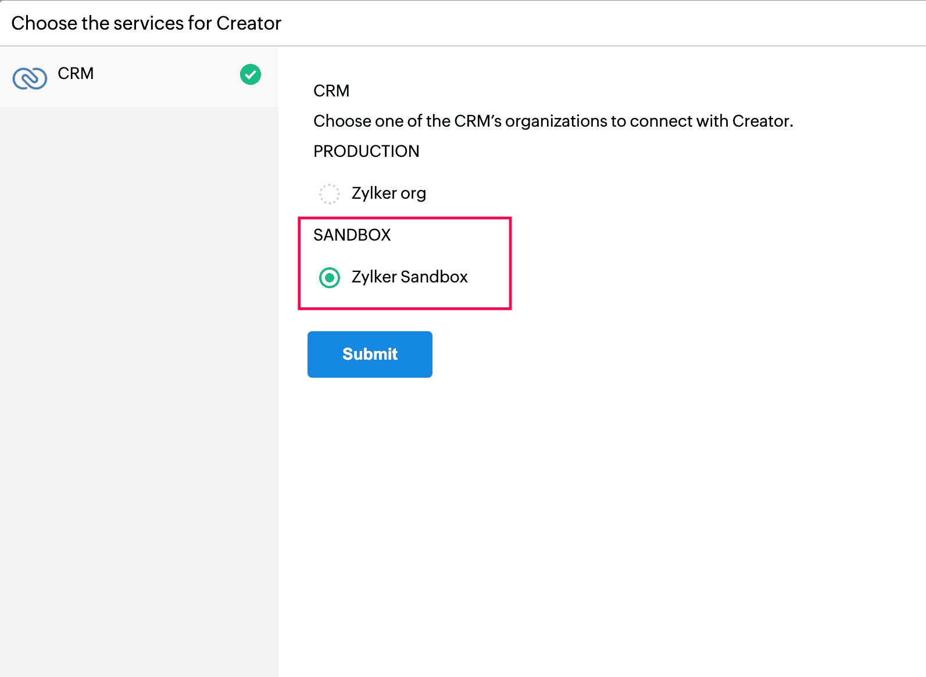This screenshot has width=926, height=677.
Task: Click the green checkmark beside CRM
Action: click(251, 74)
